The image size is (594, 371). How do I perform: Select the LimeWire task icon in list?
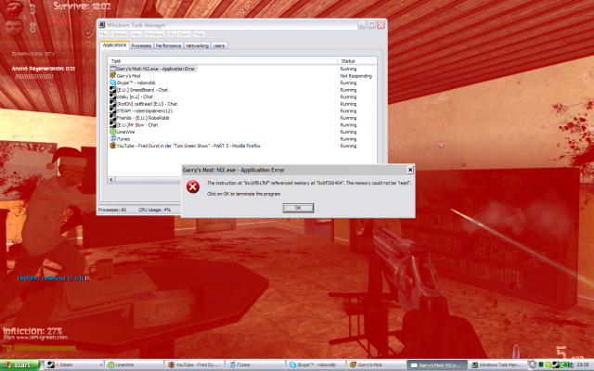(113, 131)
